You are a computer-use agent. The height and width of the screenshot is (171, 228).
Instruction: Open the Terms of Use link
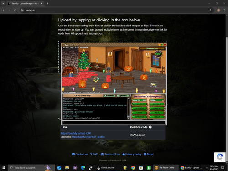coord(110,154)
